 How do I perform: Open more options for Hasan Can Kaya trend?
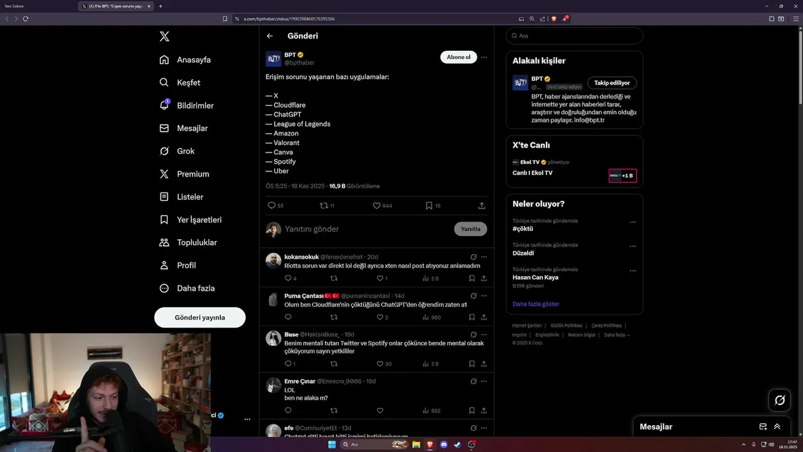[632, 271]
